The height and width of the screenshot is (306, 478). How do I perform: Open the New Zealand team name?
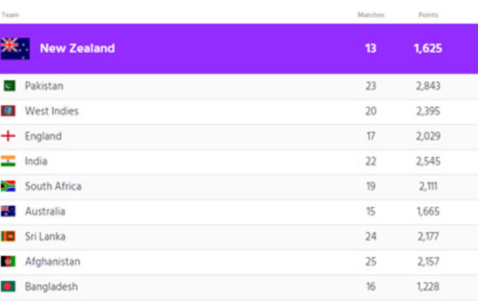point(77,48)
